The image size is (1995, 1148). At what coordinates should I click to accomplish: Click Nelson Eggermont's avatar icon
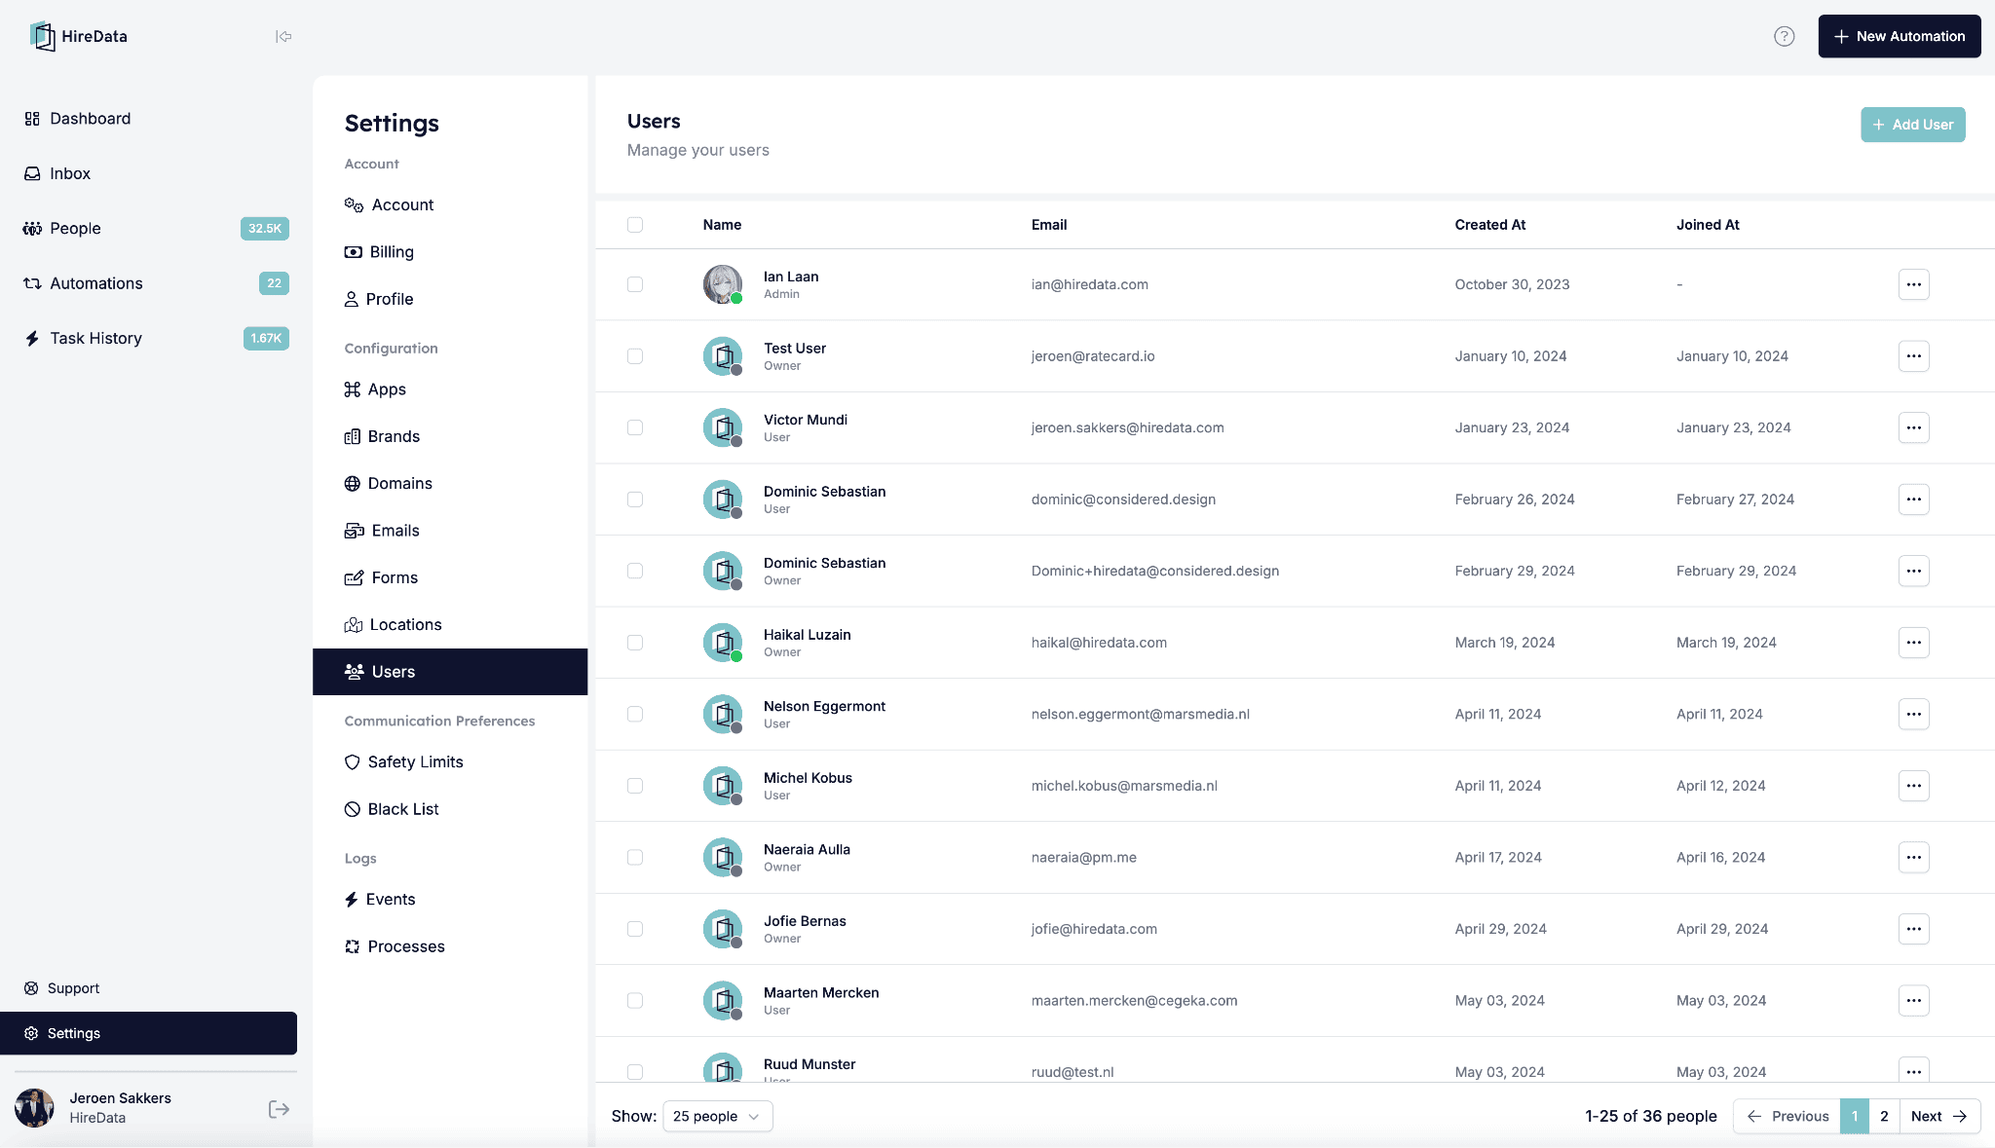(723, 714)
